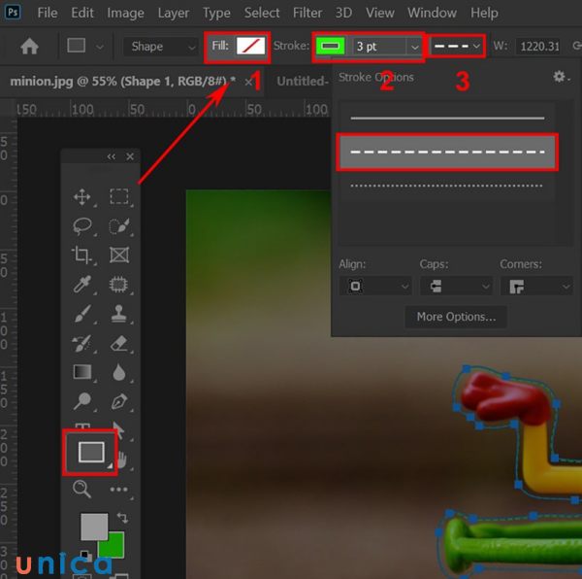Open the Filter menu
Image resolution: width=582 pixels, height=579 pixels.
point(307,13)
